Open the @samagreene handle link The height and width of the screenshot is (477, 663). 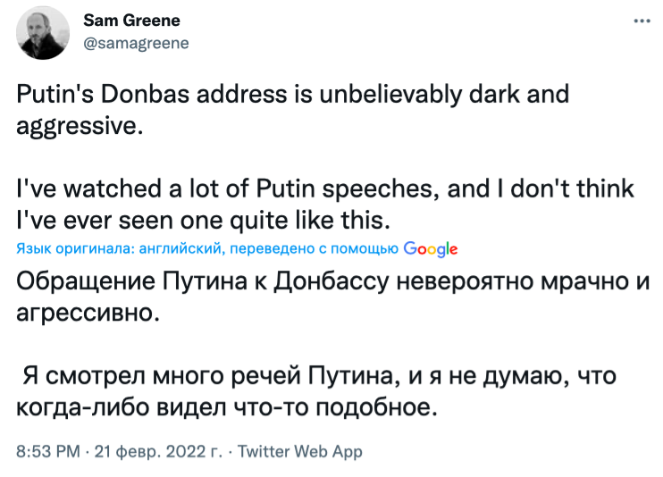pos(135,43)
